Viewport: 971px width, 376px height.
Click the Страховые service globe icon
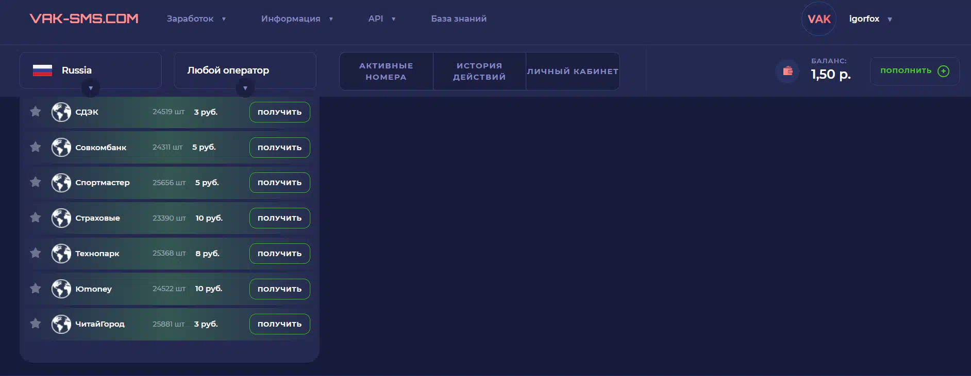(x=61, y=218)
